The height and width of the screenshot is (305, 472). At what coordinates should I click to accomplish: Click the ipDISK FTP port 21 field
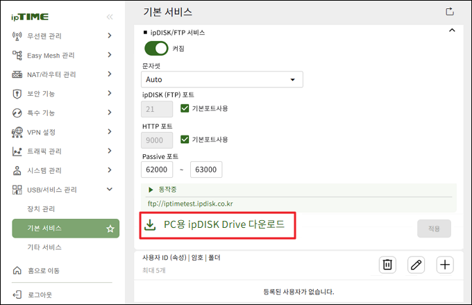point(157,109)
